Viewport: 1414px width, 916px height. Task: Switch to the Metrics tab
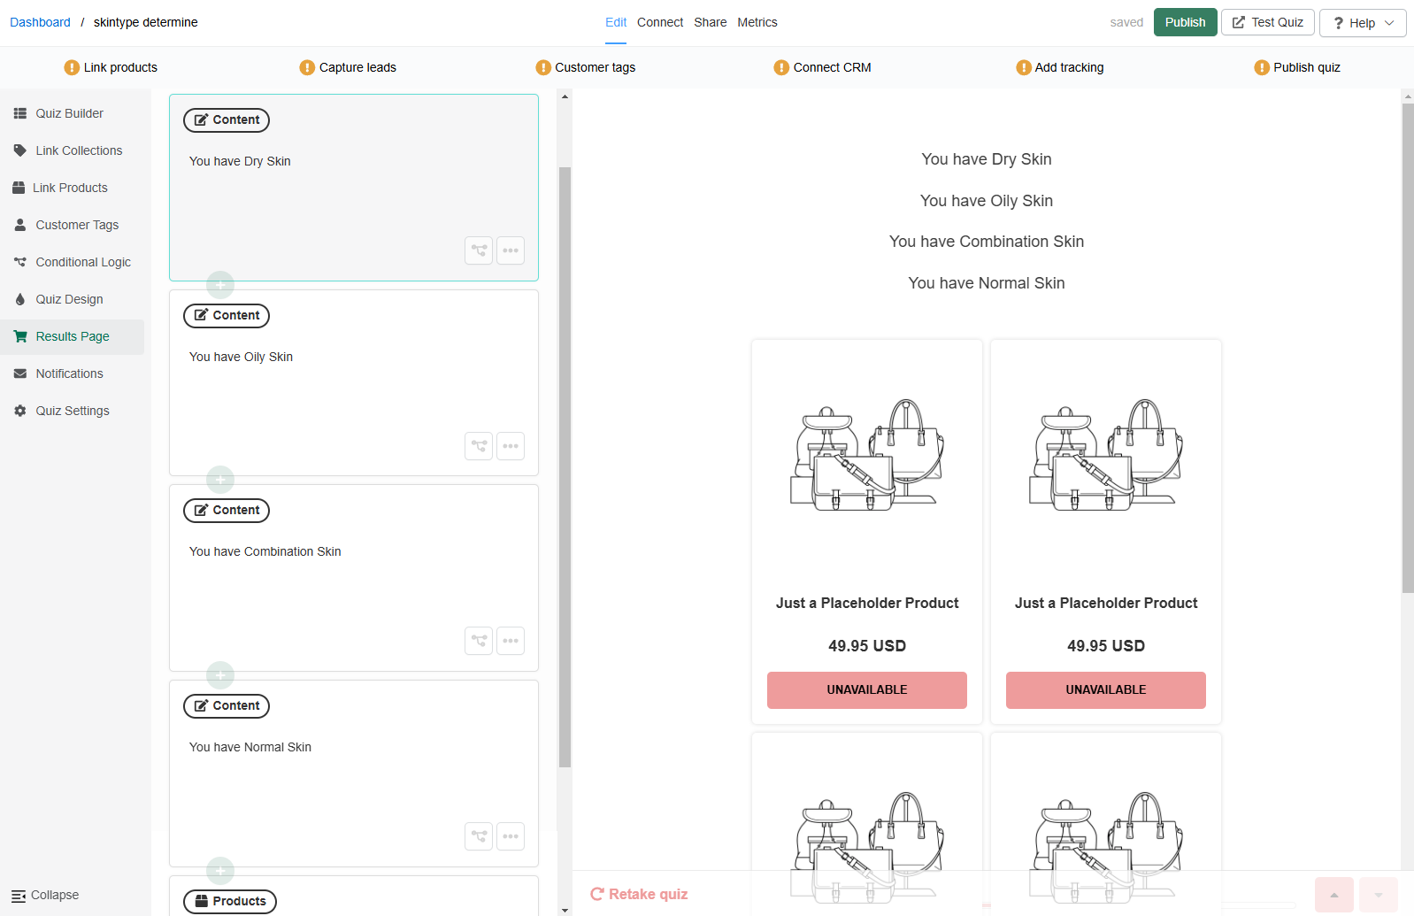[757, 22]
